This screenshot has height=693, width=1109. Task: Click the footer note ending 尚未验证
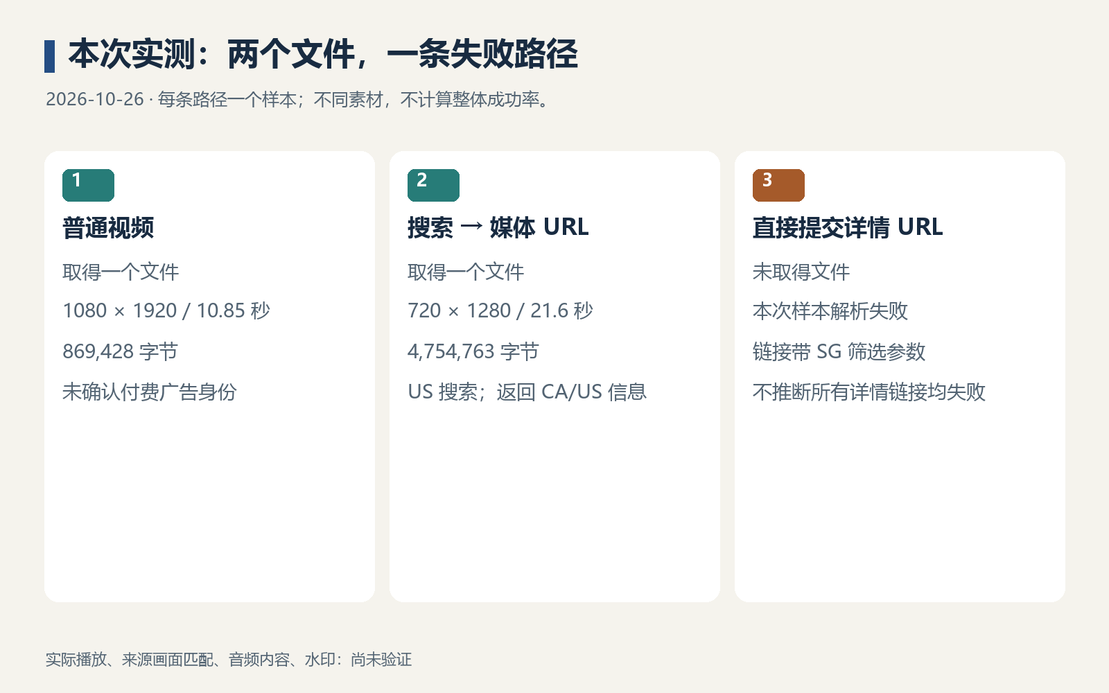(x=229, y=660)
